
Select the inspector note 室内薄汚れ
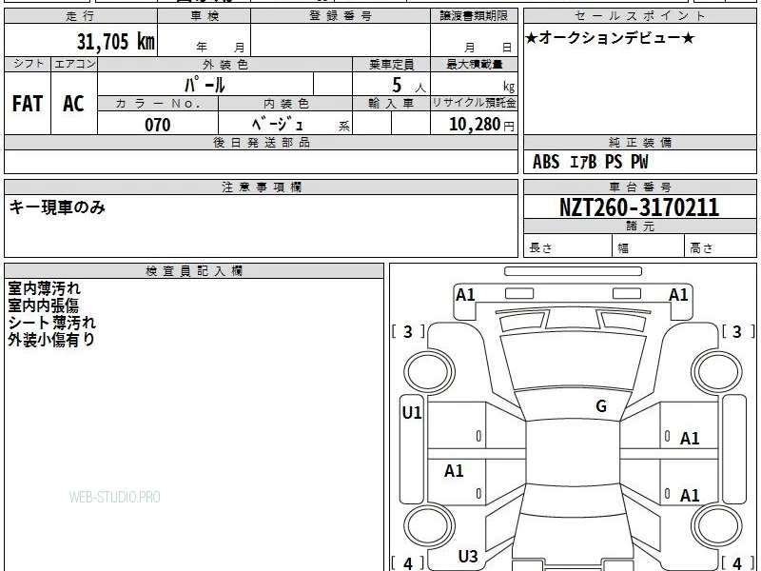click(x=44, y=288)
